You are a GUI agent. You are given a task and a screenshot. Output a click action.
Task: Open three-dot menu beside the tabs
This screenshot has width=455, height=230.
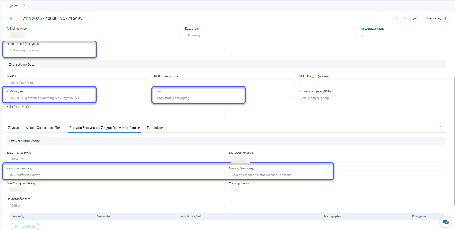tap(440, 128)
